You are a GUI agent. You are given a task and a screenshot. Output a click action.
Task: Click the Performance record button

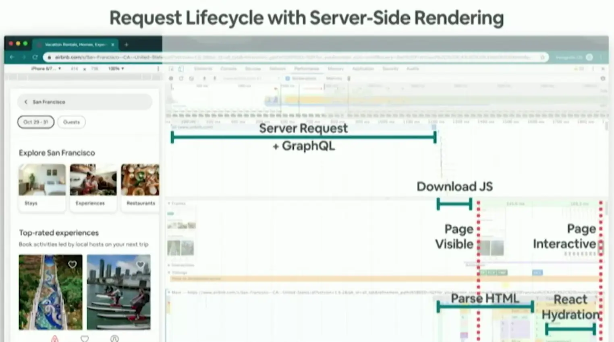pyautogui.click(x=171, y=78)
